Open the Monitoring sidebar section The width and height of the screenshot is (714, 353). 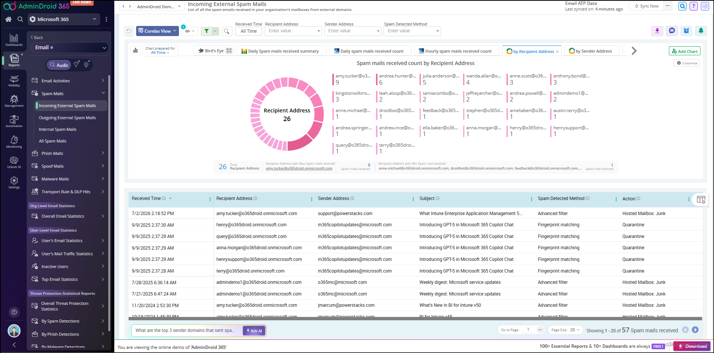pyautogui.click(x=14, y=142)
